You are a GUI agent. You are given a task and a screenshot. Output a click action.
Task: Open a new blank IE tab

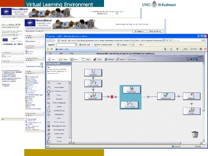click(99, 49)
